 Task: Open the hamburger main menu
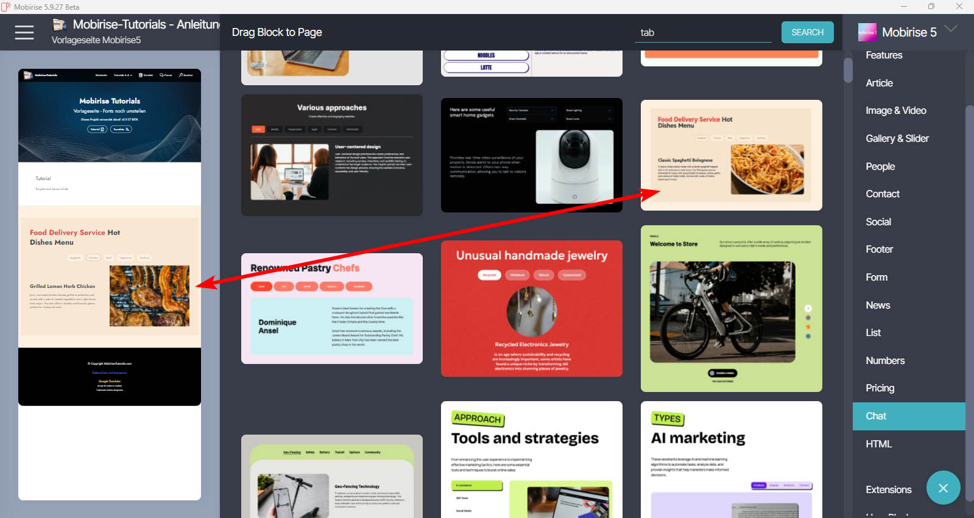coord(24,32)
